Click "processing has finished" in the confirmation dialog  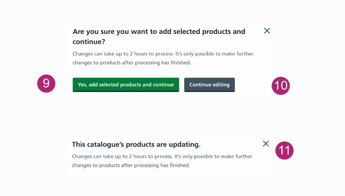point(166,63)
